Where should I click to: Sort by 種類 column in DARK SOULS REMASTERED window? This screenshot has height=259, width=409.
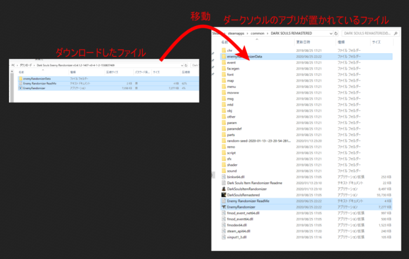point(341,42)
